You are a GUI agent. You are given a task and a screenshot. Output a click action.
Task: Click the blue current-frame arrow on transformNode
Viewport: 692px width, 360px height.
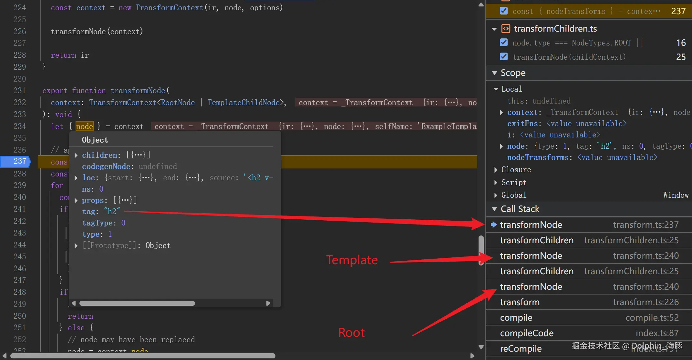point(494,225)
